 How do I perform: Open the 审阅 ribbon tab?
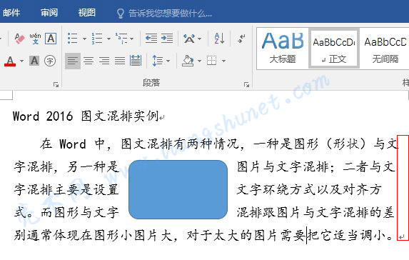pyautogui.click(x=49, y=12)
